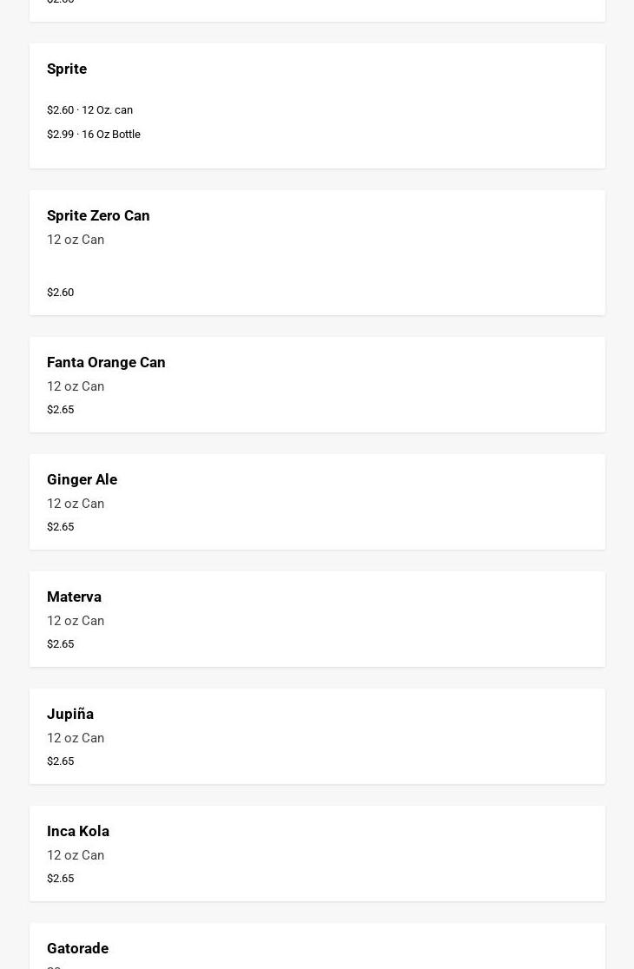The height and width of the screenshot is (969, 634).
Task: Open the Gatorade menu item
Action: pos(77,948)
